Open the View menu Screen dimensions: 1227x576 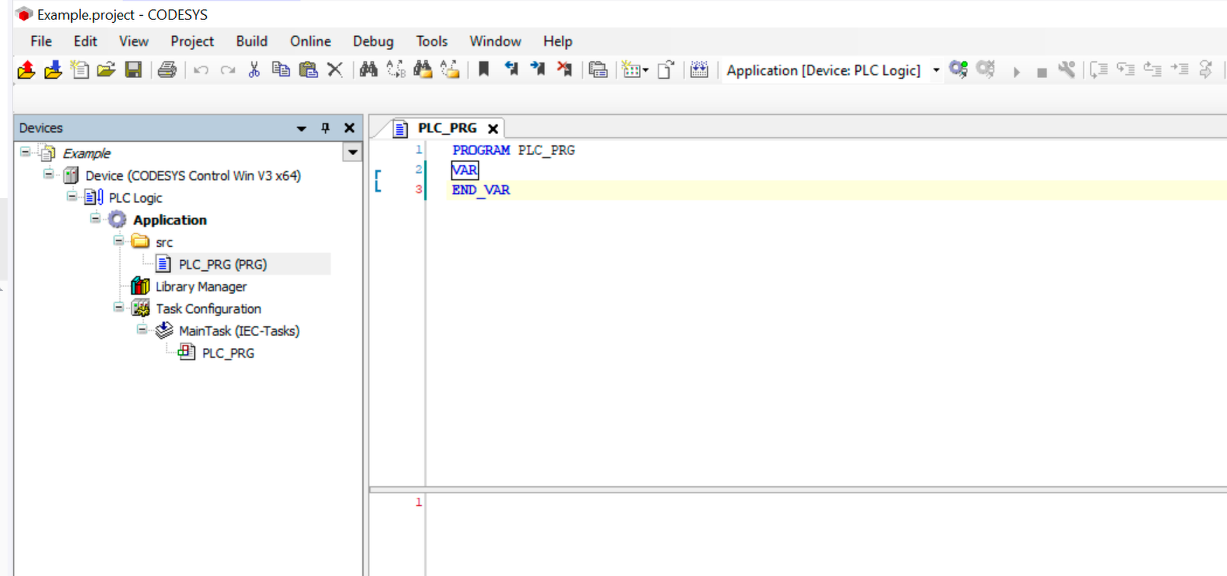click(x=134, y=41)
